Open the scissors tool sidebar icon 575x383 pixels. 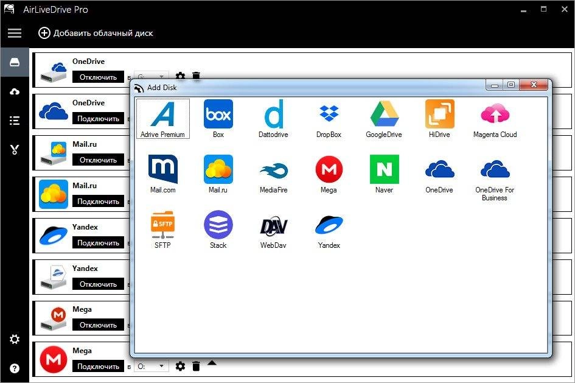click(x=15, y=149)
